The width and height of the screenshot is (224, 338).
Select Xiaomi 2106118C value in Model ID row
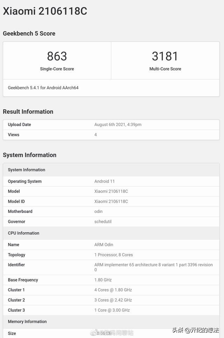click(111, 201)
